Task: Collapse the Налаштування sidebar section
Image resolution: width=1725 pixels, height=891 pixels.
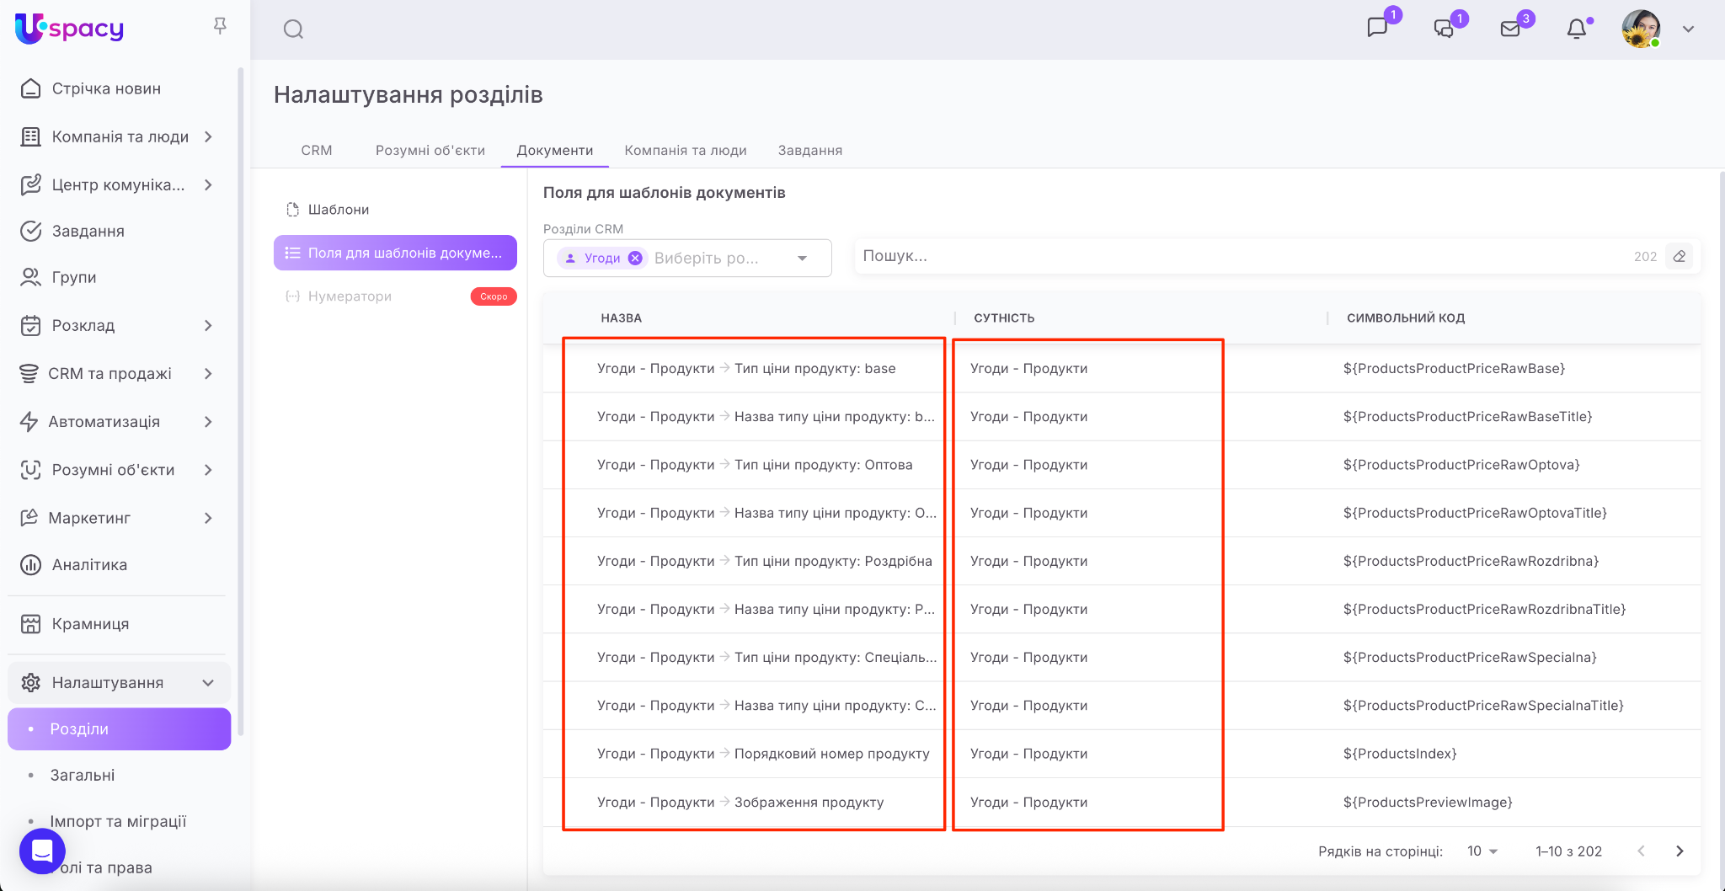Action: click(x=208, y=683)
